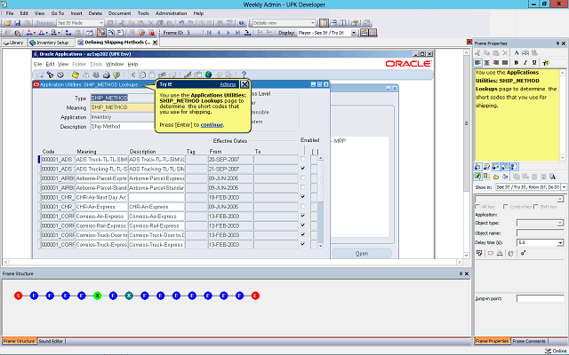
Task: Open the See It! Mode dropdown
Action: (x=101, y=23)
